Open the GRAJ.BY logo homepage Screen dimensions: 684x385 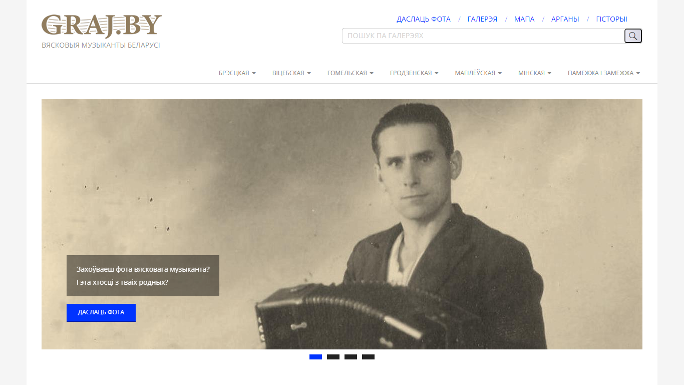click(x=102, y=27)
